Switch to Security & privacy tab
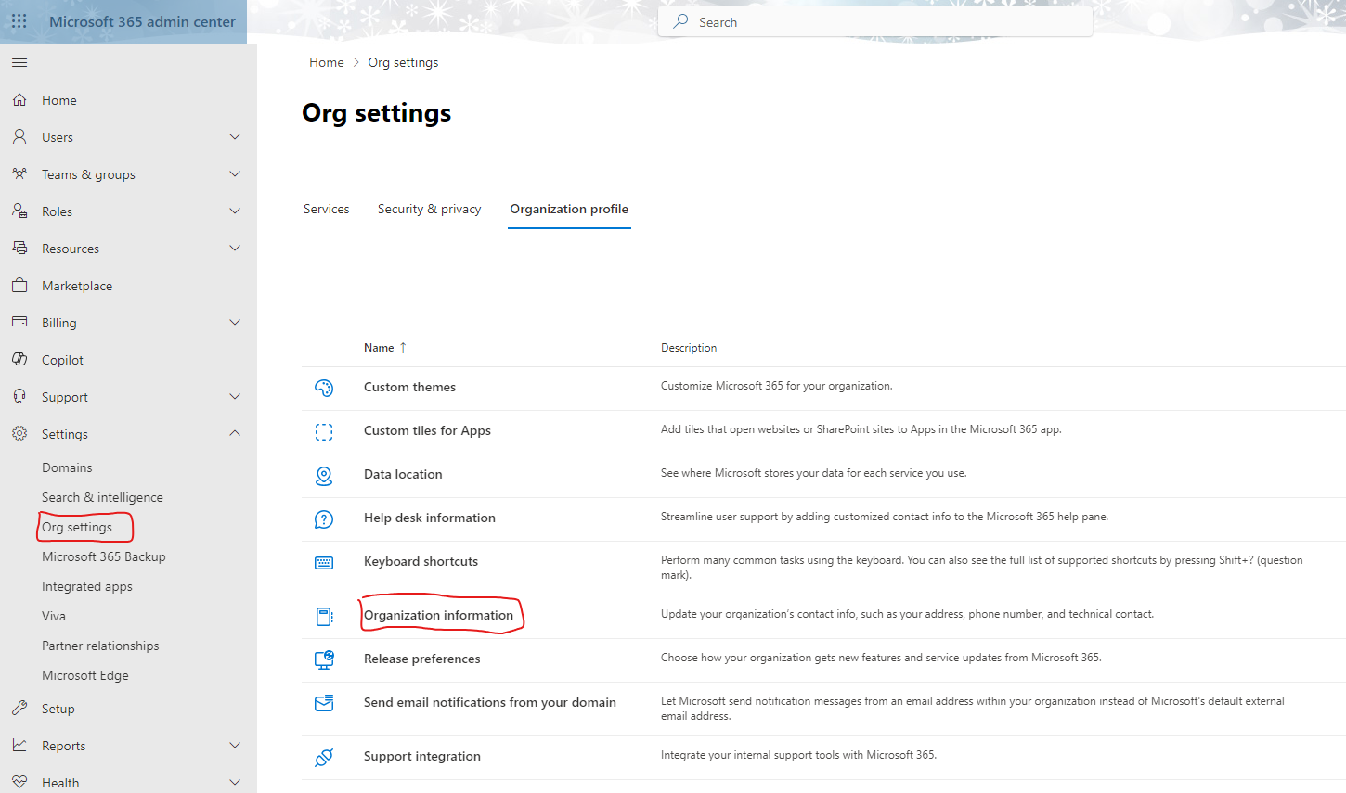Image resolution: width=1346 pixels, height=793 pixels. click(429, 209)
